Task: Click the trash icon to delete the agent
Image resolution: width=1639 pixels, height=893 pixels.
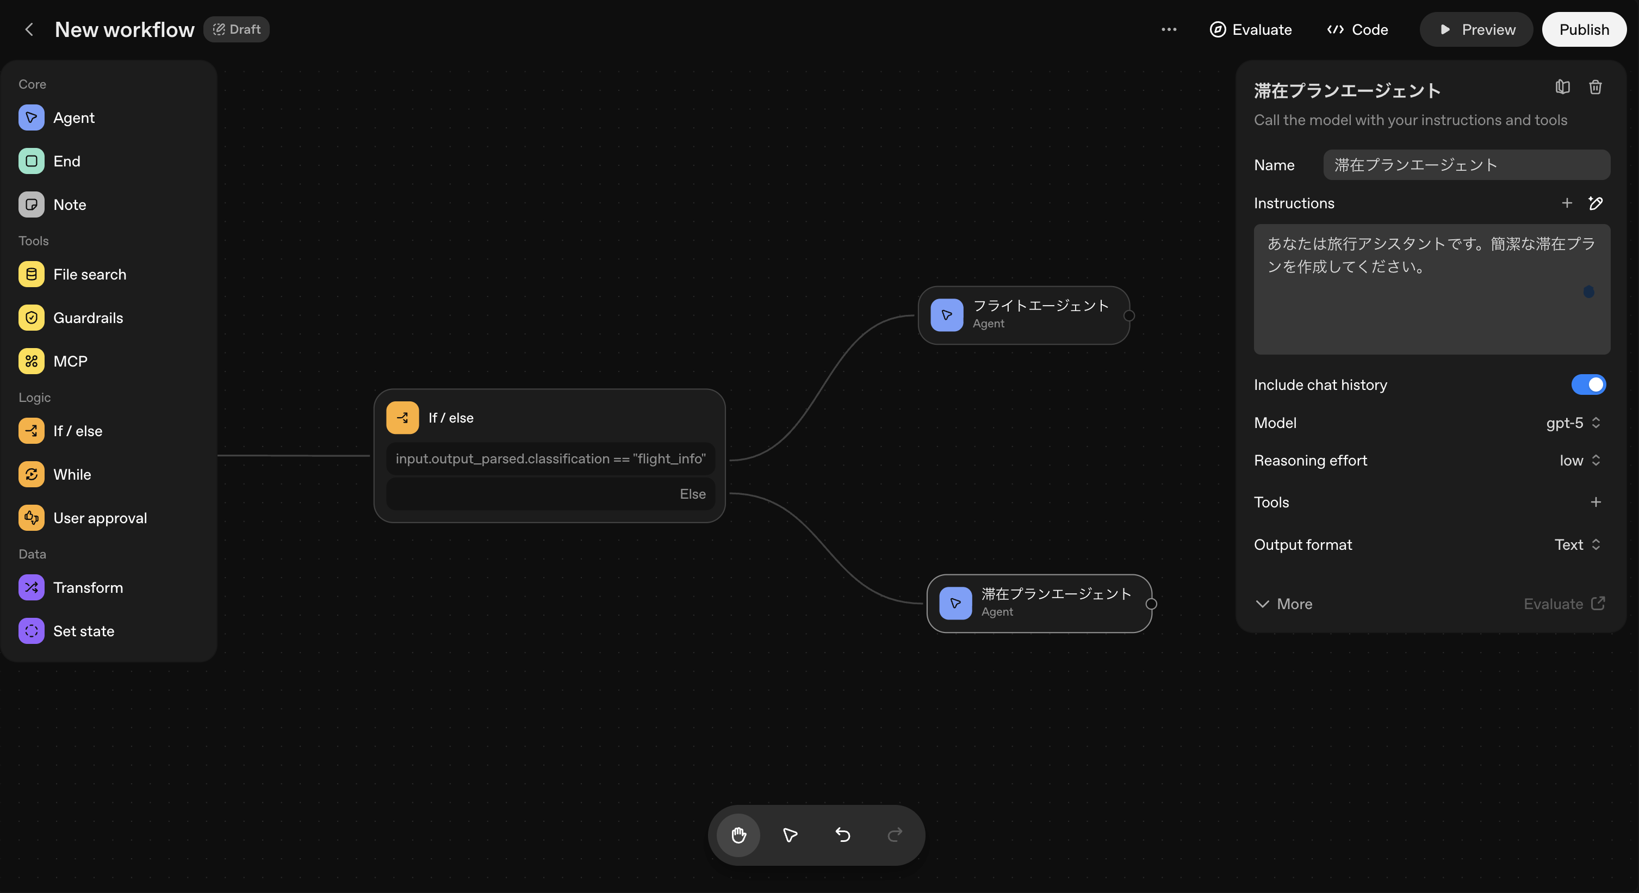Action: (1594, 87)
